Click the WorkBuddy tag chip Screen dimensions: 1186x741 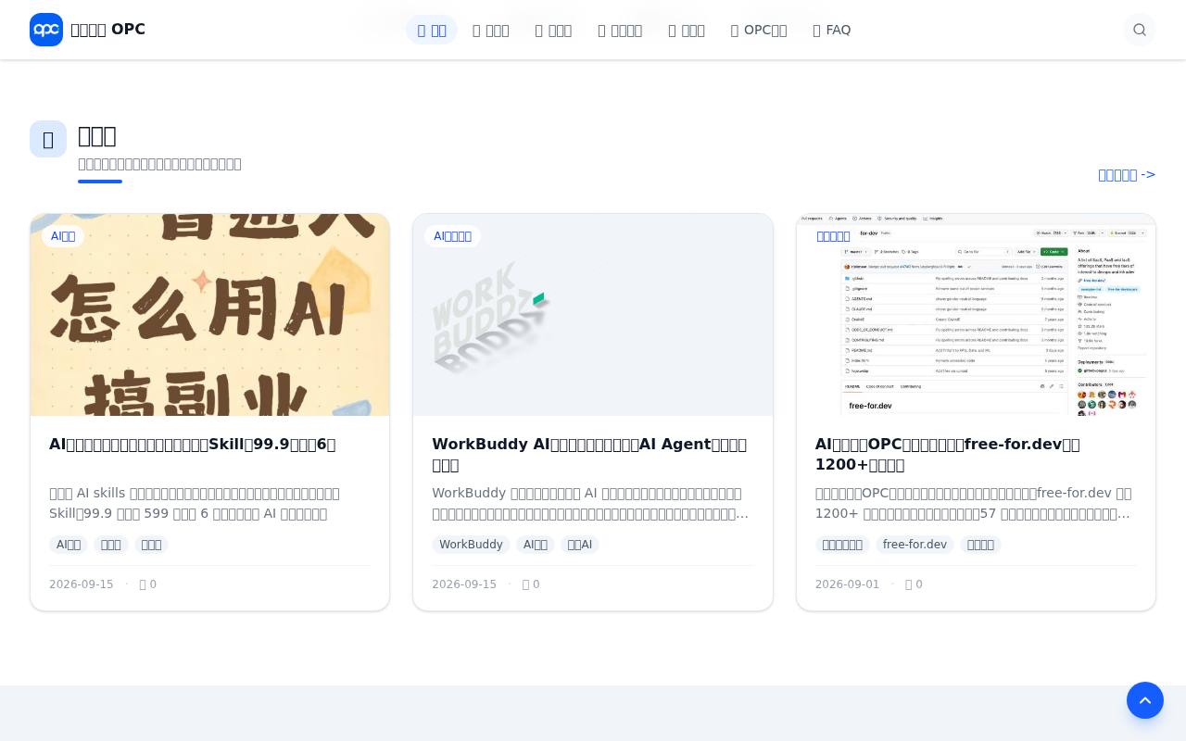click(x=471, y=545)
